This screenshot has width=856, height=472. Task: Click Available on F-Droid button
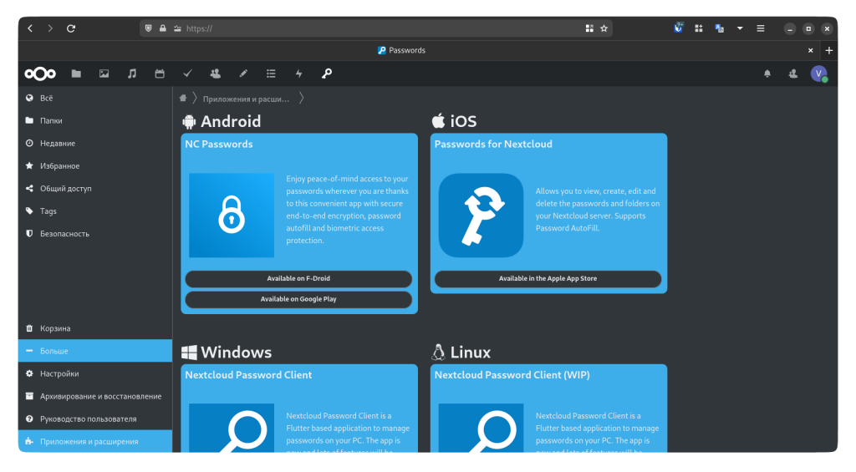click(x=298, y=278)
